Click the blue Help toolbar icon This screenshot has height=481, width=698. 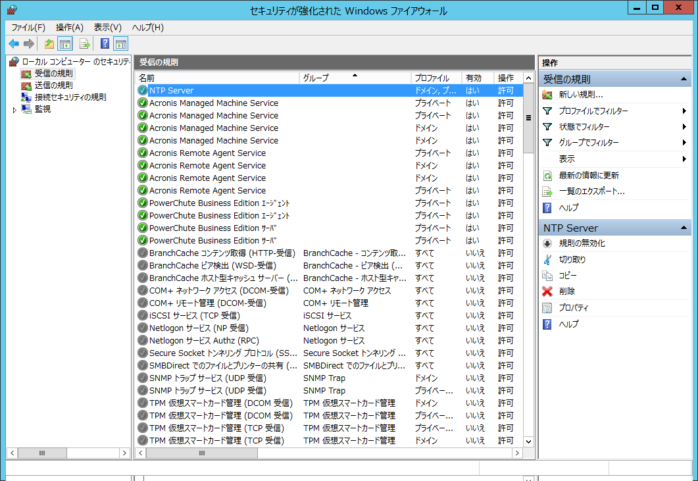[x=105, y=44]
